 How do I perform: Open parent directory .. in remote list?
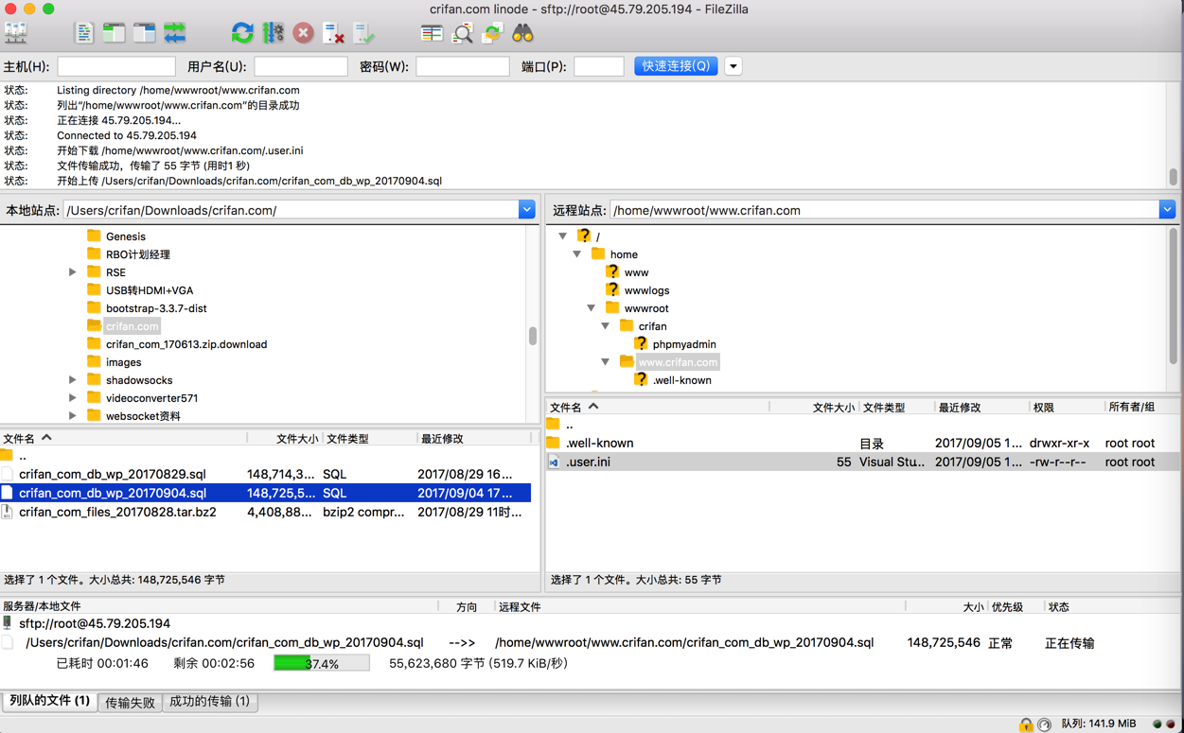tap(862, 425)
